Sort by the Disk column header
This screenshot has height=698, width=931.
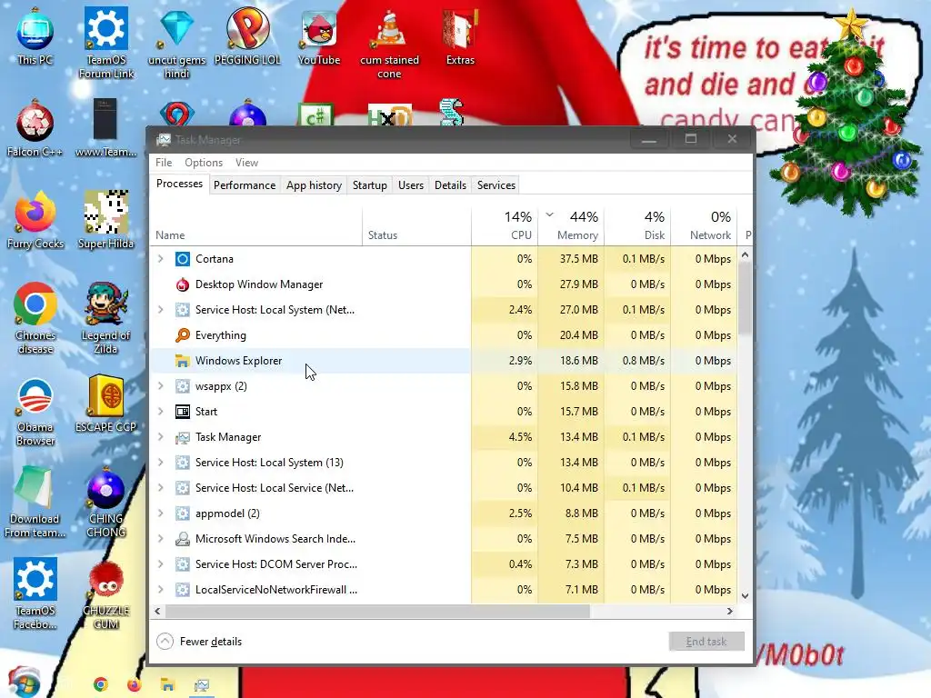pos(637,225)
